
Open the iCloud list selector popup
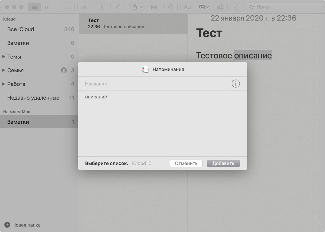point(142,163)
